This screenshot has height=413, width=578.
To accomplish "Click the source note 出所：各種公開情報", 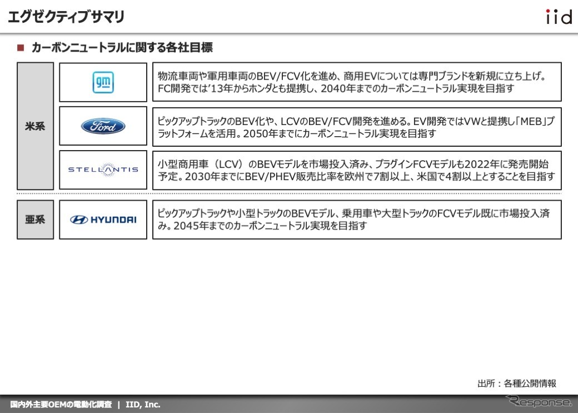I will point(516,383).
